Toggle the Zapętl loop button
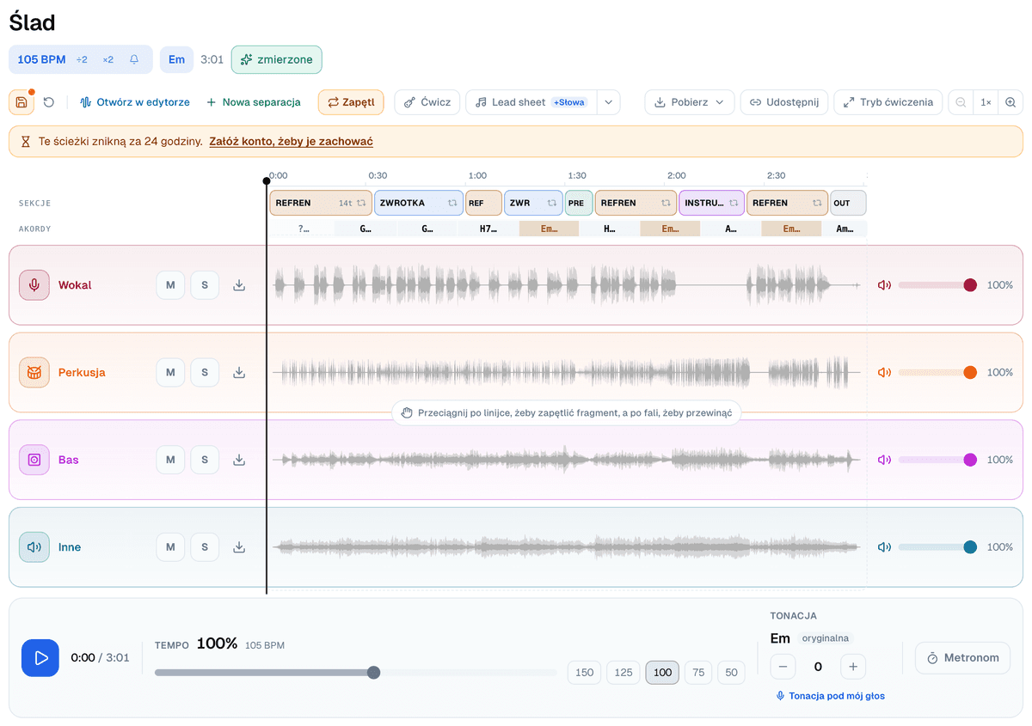The height and width of the screenshot is (726, 1032). (351, 102)
